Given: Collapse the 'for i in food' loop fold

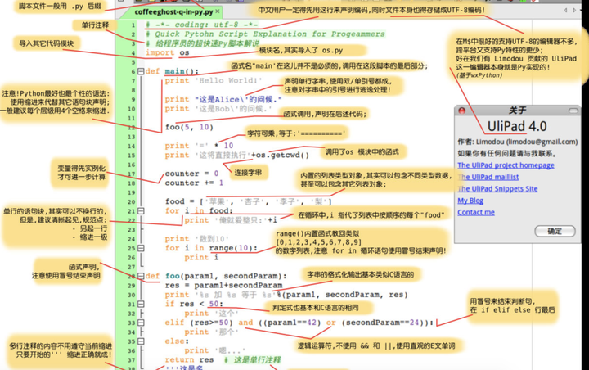Looking at the screenshot, I should [x=141, y=211].
